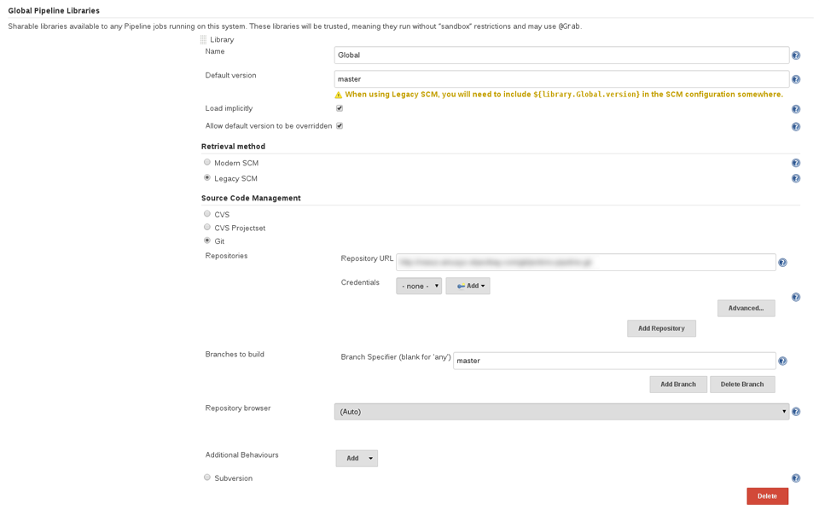The height and width of the screenshot is (509, 819).
Task: Open help for Branch Specifier field
Action: pyautogui.click(x=782, y=361)
